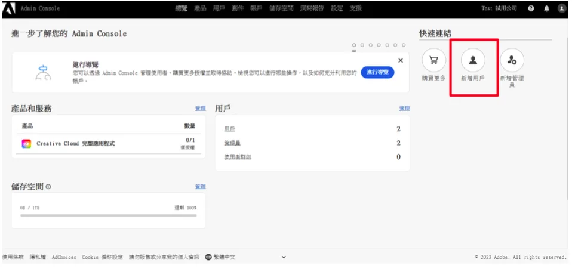Click the globe icon next to 繁體中文
The height and width of the screenshot is (275, 572).
click(x=208, y=257)
